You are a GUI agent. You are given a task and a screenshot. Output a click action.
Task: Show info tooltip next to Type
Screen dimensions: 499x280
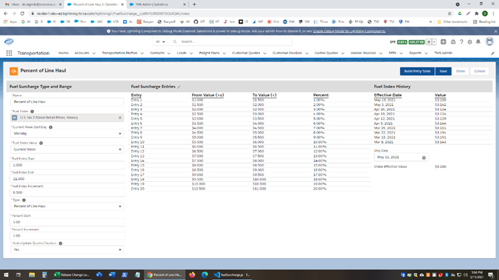click(x=24, y=200)
